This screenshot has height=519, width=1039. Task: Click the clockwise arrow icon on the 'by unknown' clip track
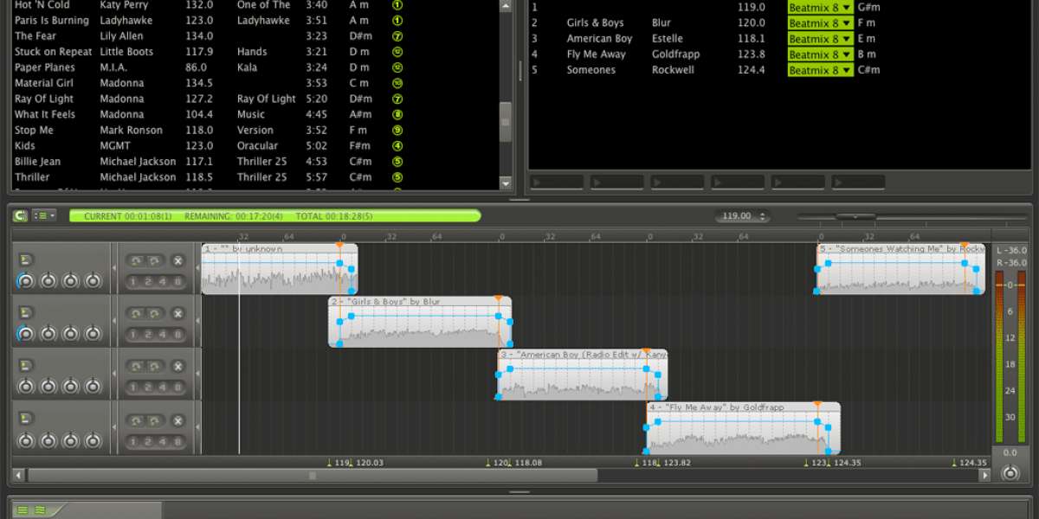[x=154, y=260]
